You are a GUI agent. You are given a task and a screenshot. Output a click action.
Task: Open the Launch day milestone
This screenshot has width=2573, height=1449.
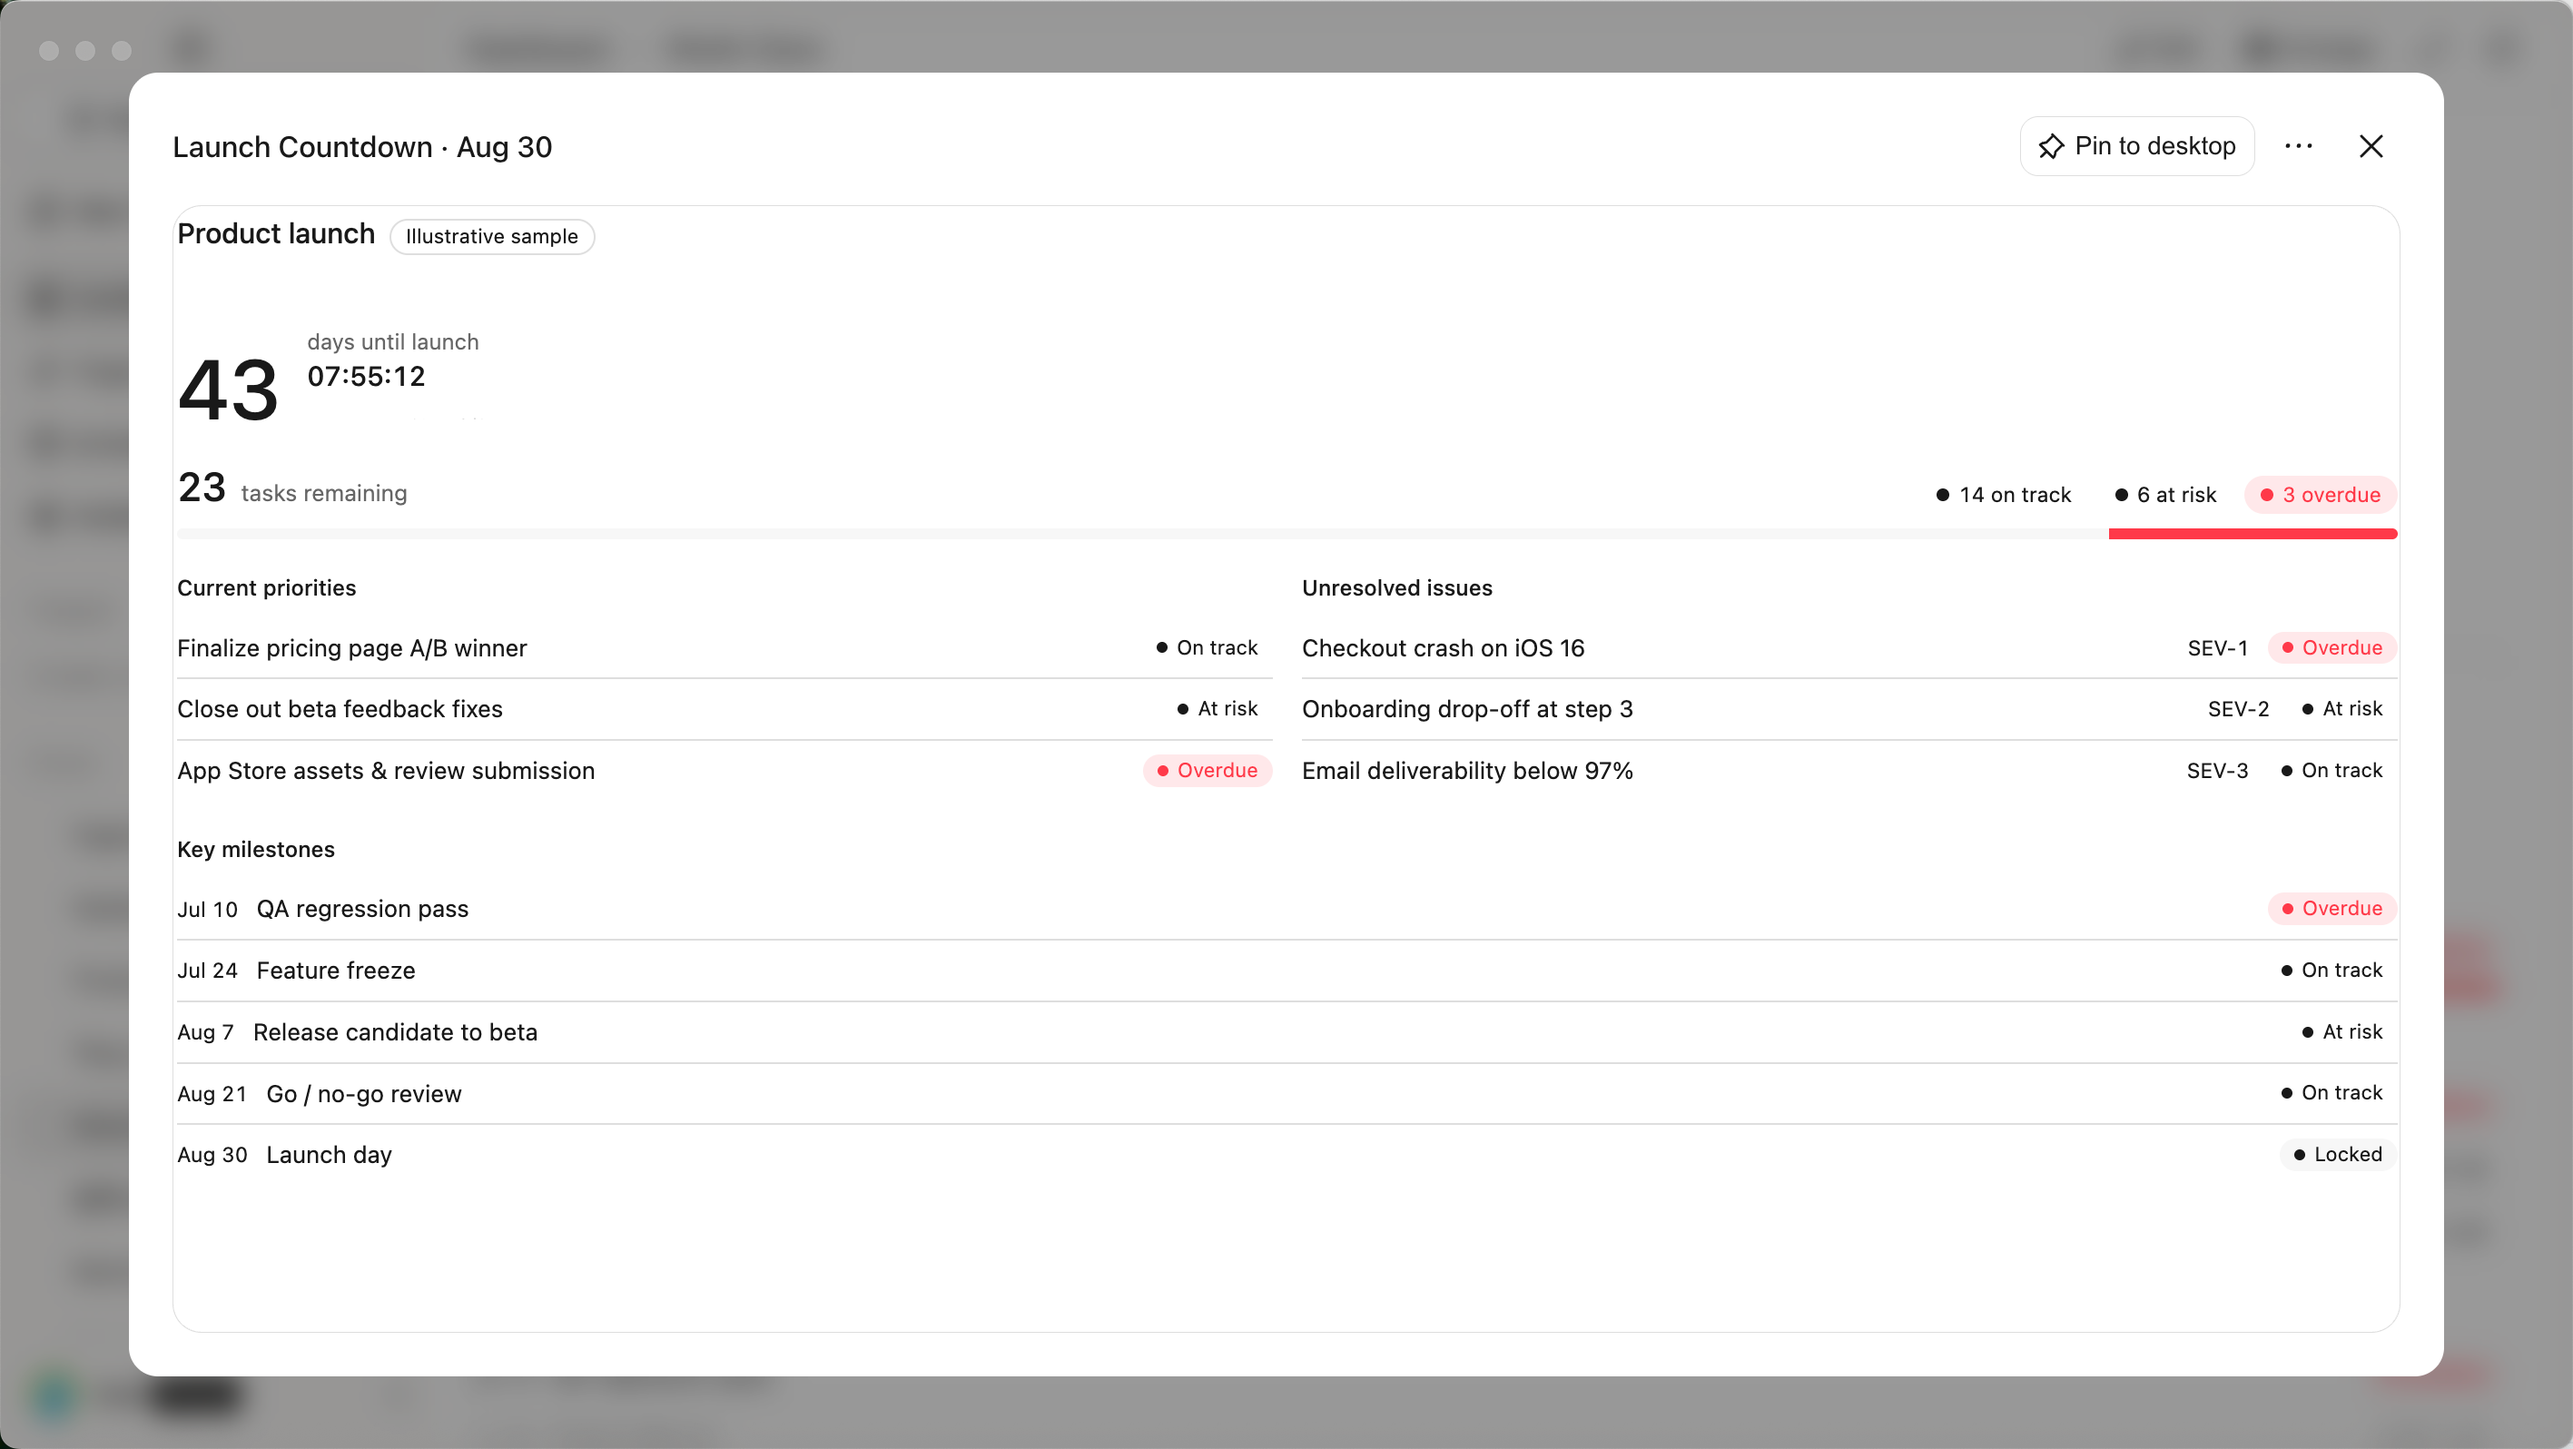click(x=1286, y=1156)
